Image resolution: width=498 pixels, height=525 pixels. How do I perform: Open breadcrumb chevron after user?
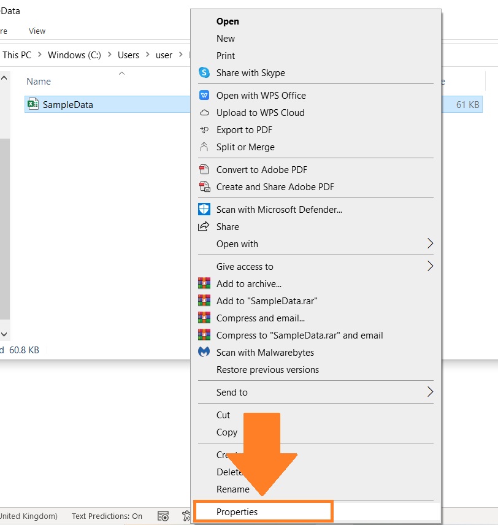click(181, 54)
